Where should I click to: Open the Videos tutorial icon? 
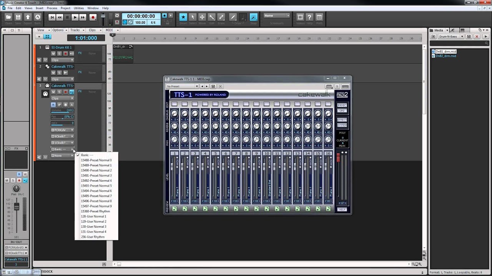[300, 17]
